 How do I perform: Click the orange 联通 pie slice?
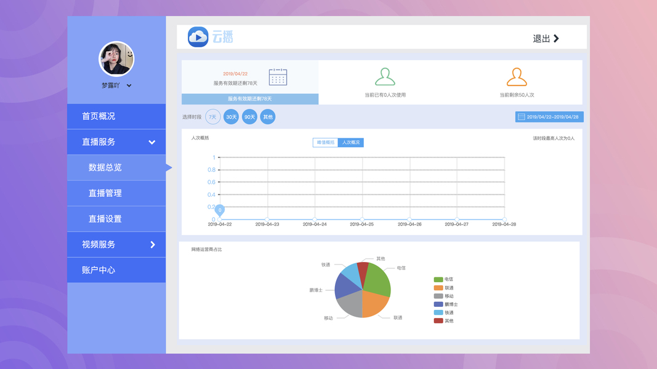point(374,303)
